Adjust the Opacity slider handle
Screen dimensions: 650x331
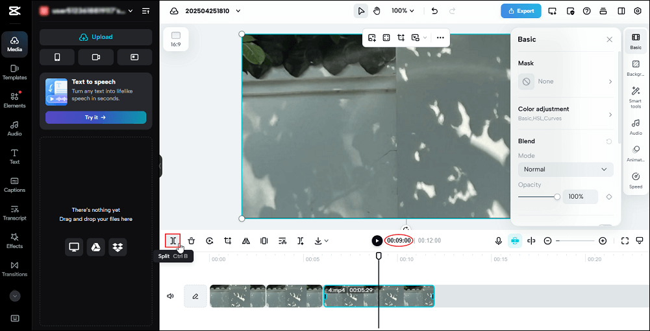(557, 196)
